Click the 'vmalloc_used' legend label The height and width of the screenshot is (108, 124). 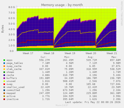coord(15,87)
